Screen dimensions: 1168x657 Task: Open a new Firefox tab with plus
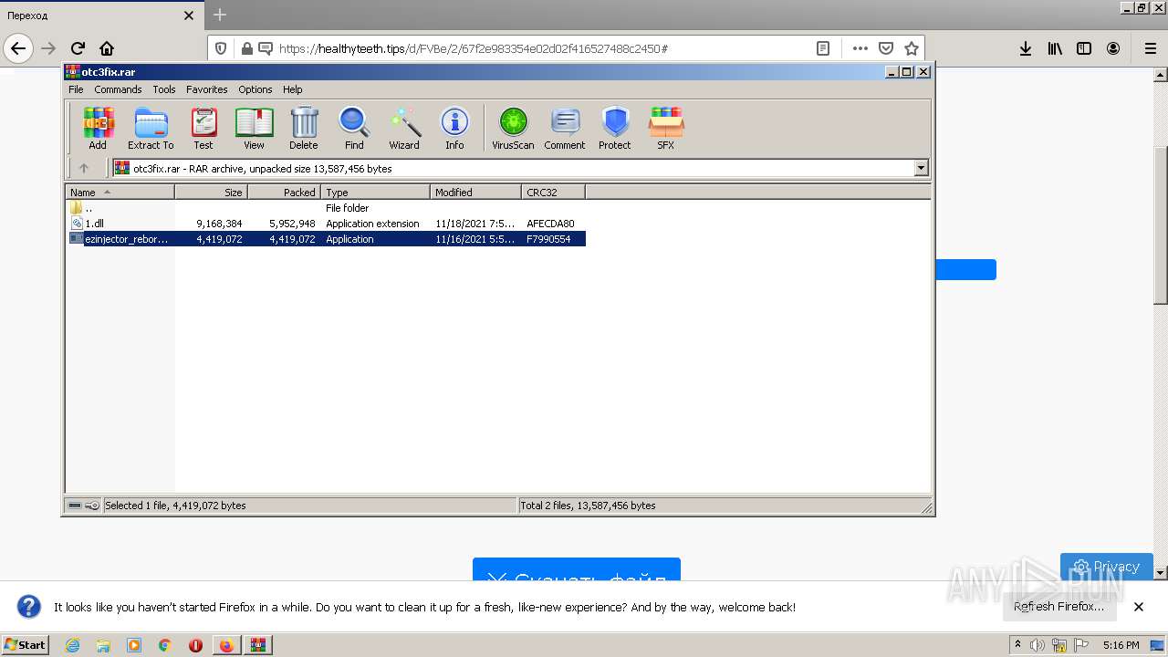(x=220, y=16)
